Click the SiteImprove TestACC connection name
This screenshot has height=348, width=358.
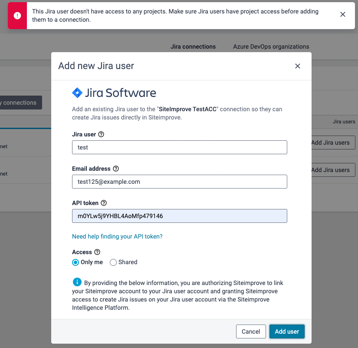pyautogui.click(x=187, y=109)
